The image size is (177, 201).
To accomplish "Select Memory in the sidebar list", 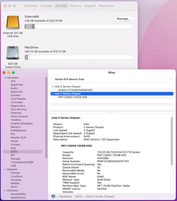I will coord(16,127).
